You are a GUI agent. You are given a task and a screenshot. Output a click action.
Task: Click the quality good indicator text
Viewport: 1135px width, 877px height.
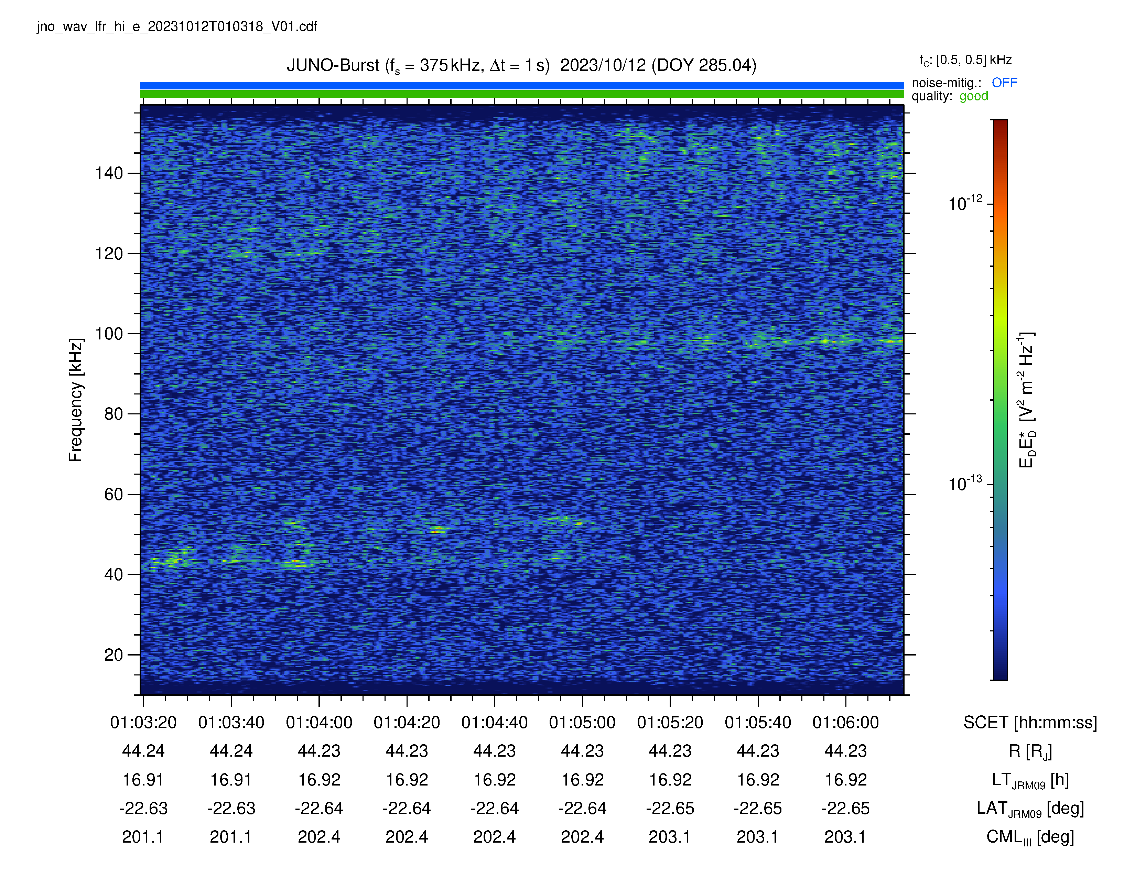click(950, 96)
